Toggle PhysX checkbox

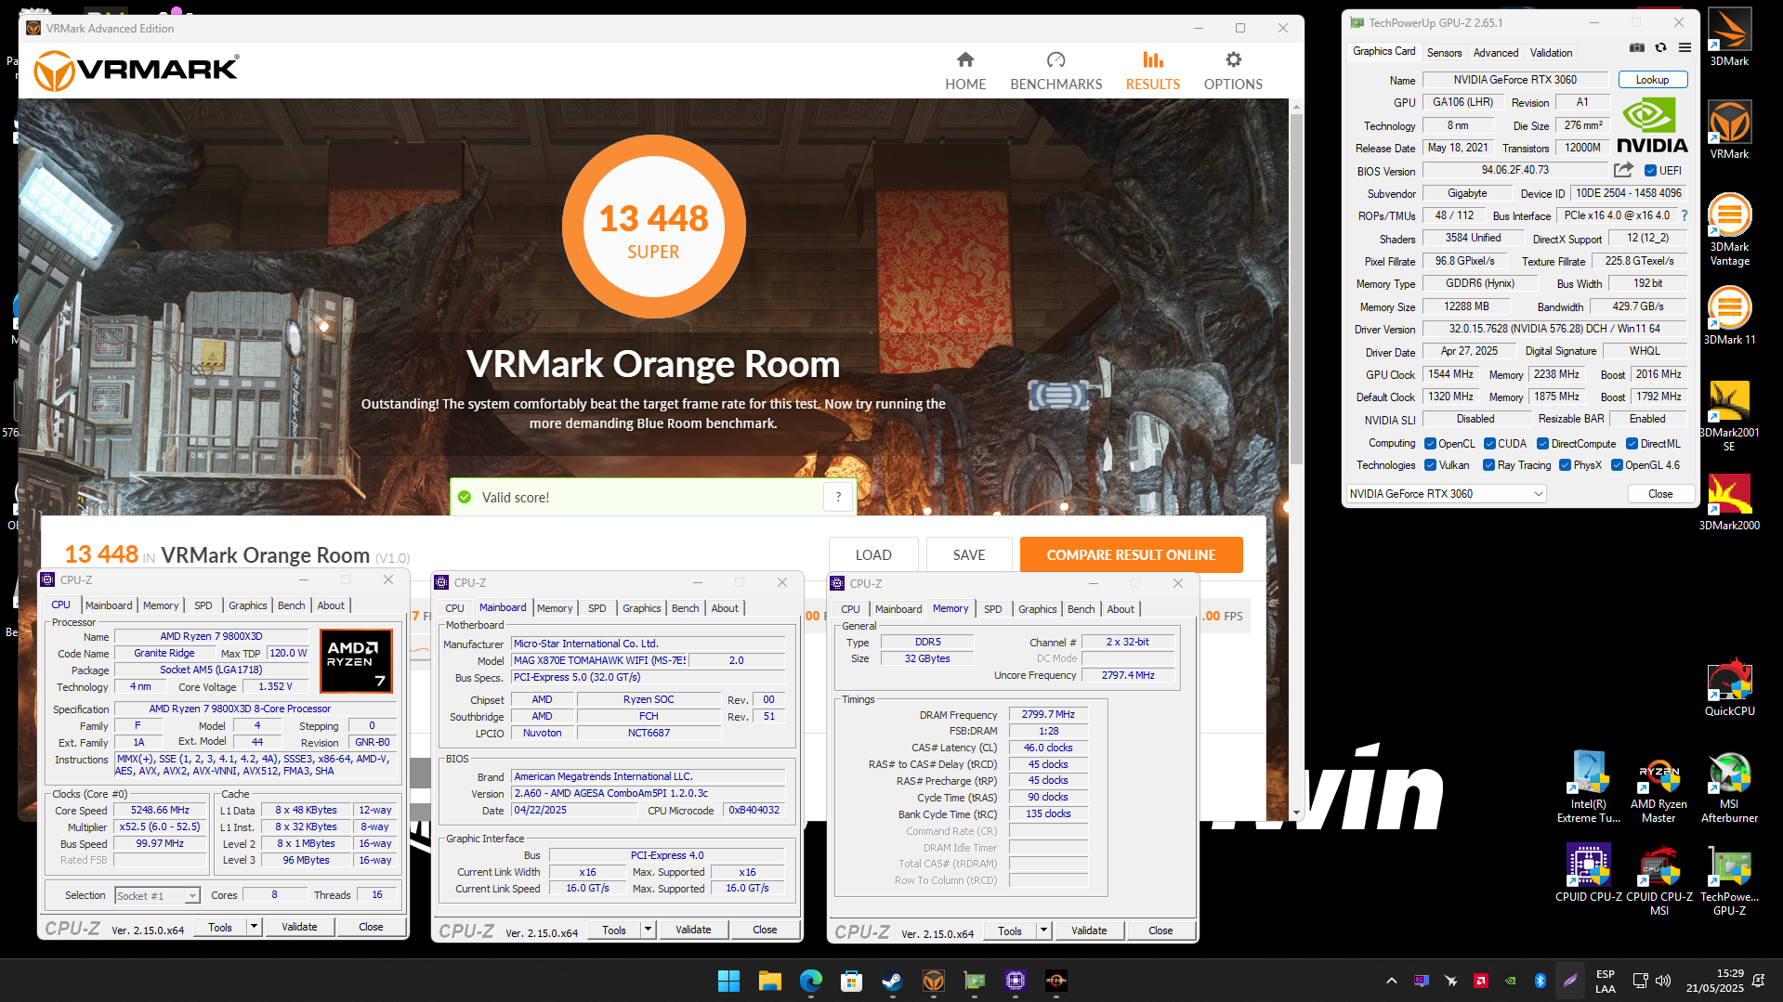coord(1565,465)
